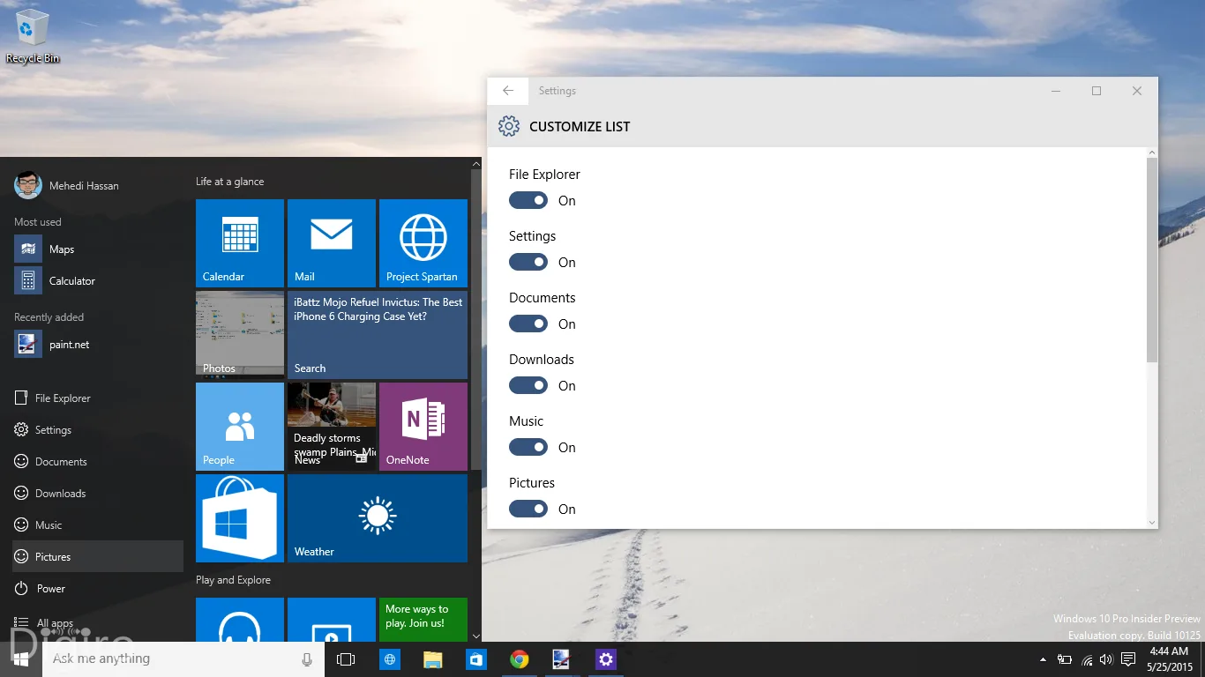The width and height of the screenshot is (1205, 677).
Task: Click the microphone icon in the search box
Action: [307, 659]
